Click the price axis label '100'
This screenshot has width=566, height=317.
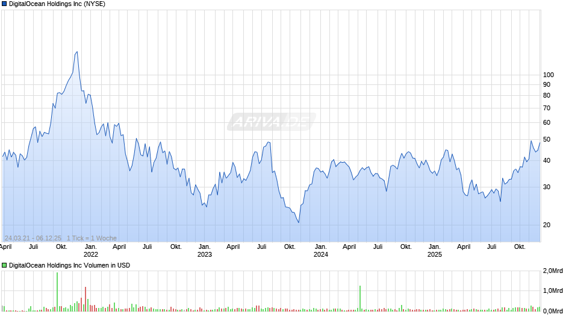[549, 75]
